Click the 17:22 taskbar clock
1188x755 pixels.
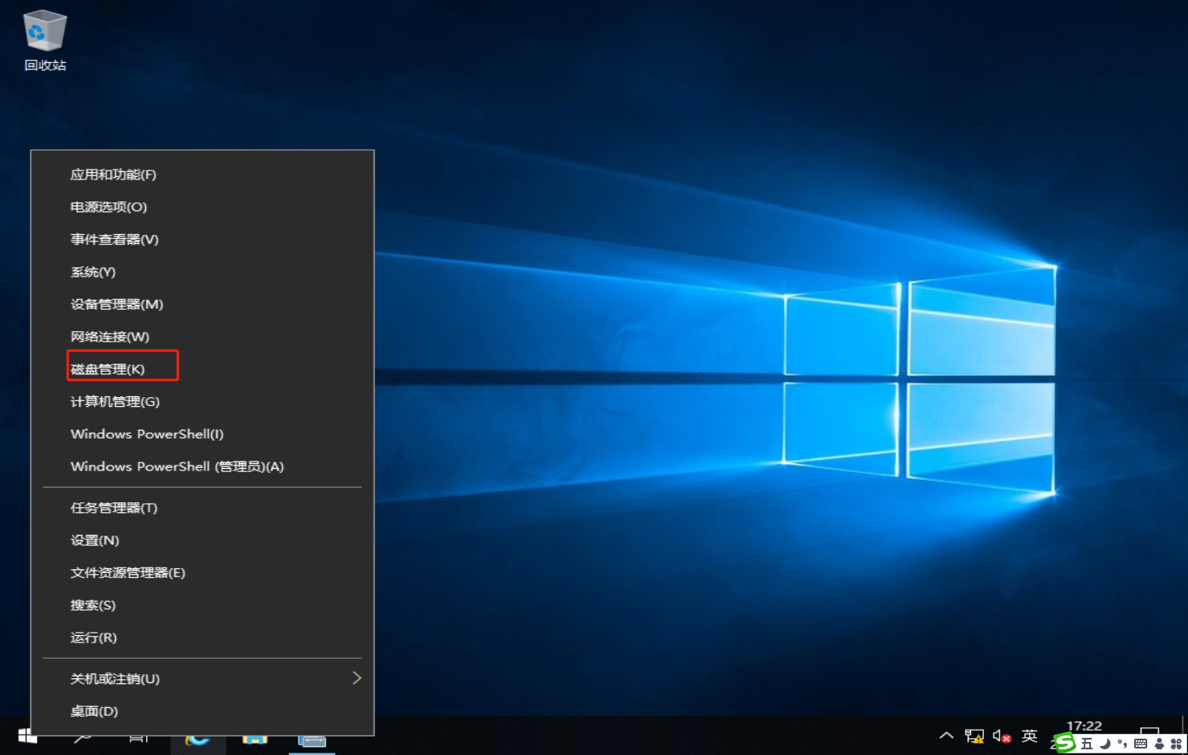pos(1084,726)
